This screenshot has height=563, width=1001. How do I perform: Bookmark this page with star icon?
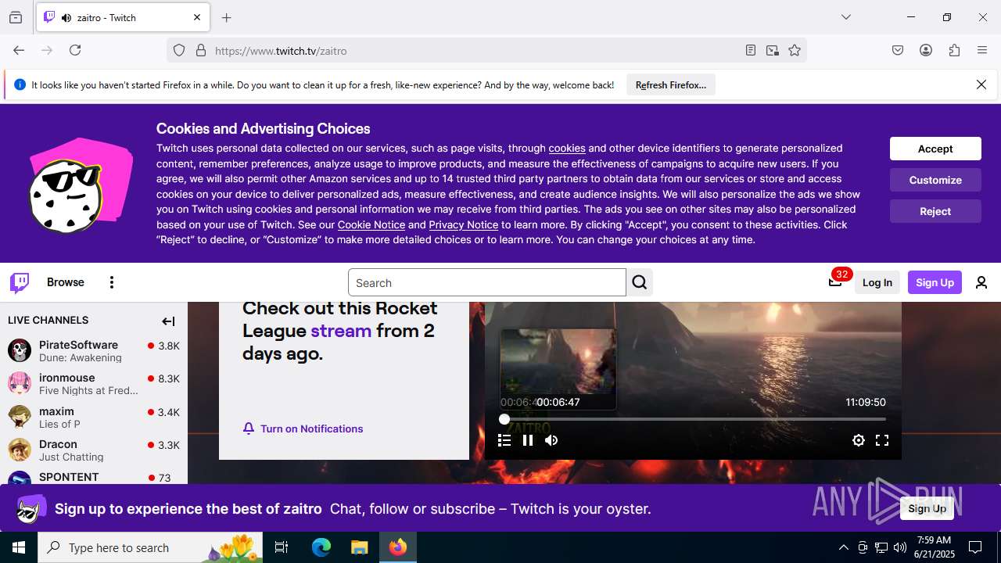point(795,50)
